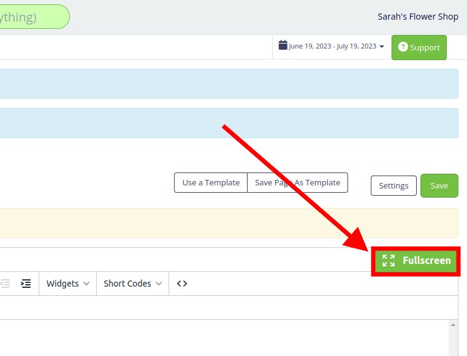Expand the Short Codes dropdown
The width and height of the screenshot is (467, 356).
click(x=132, y=284)
